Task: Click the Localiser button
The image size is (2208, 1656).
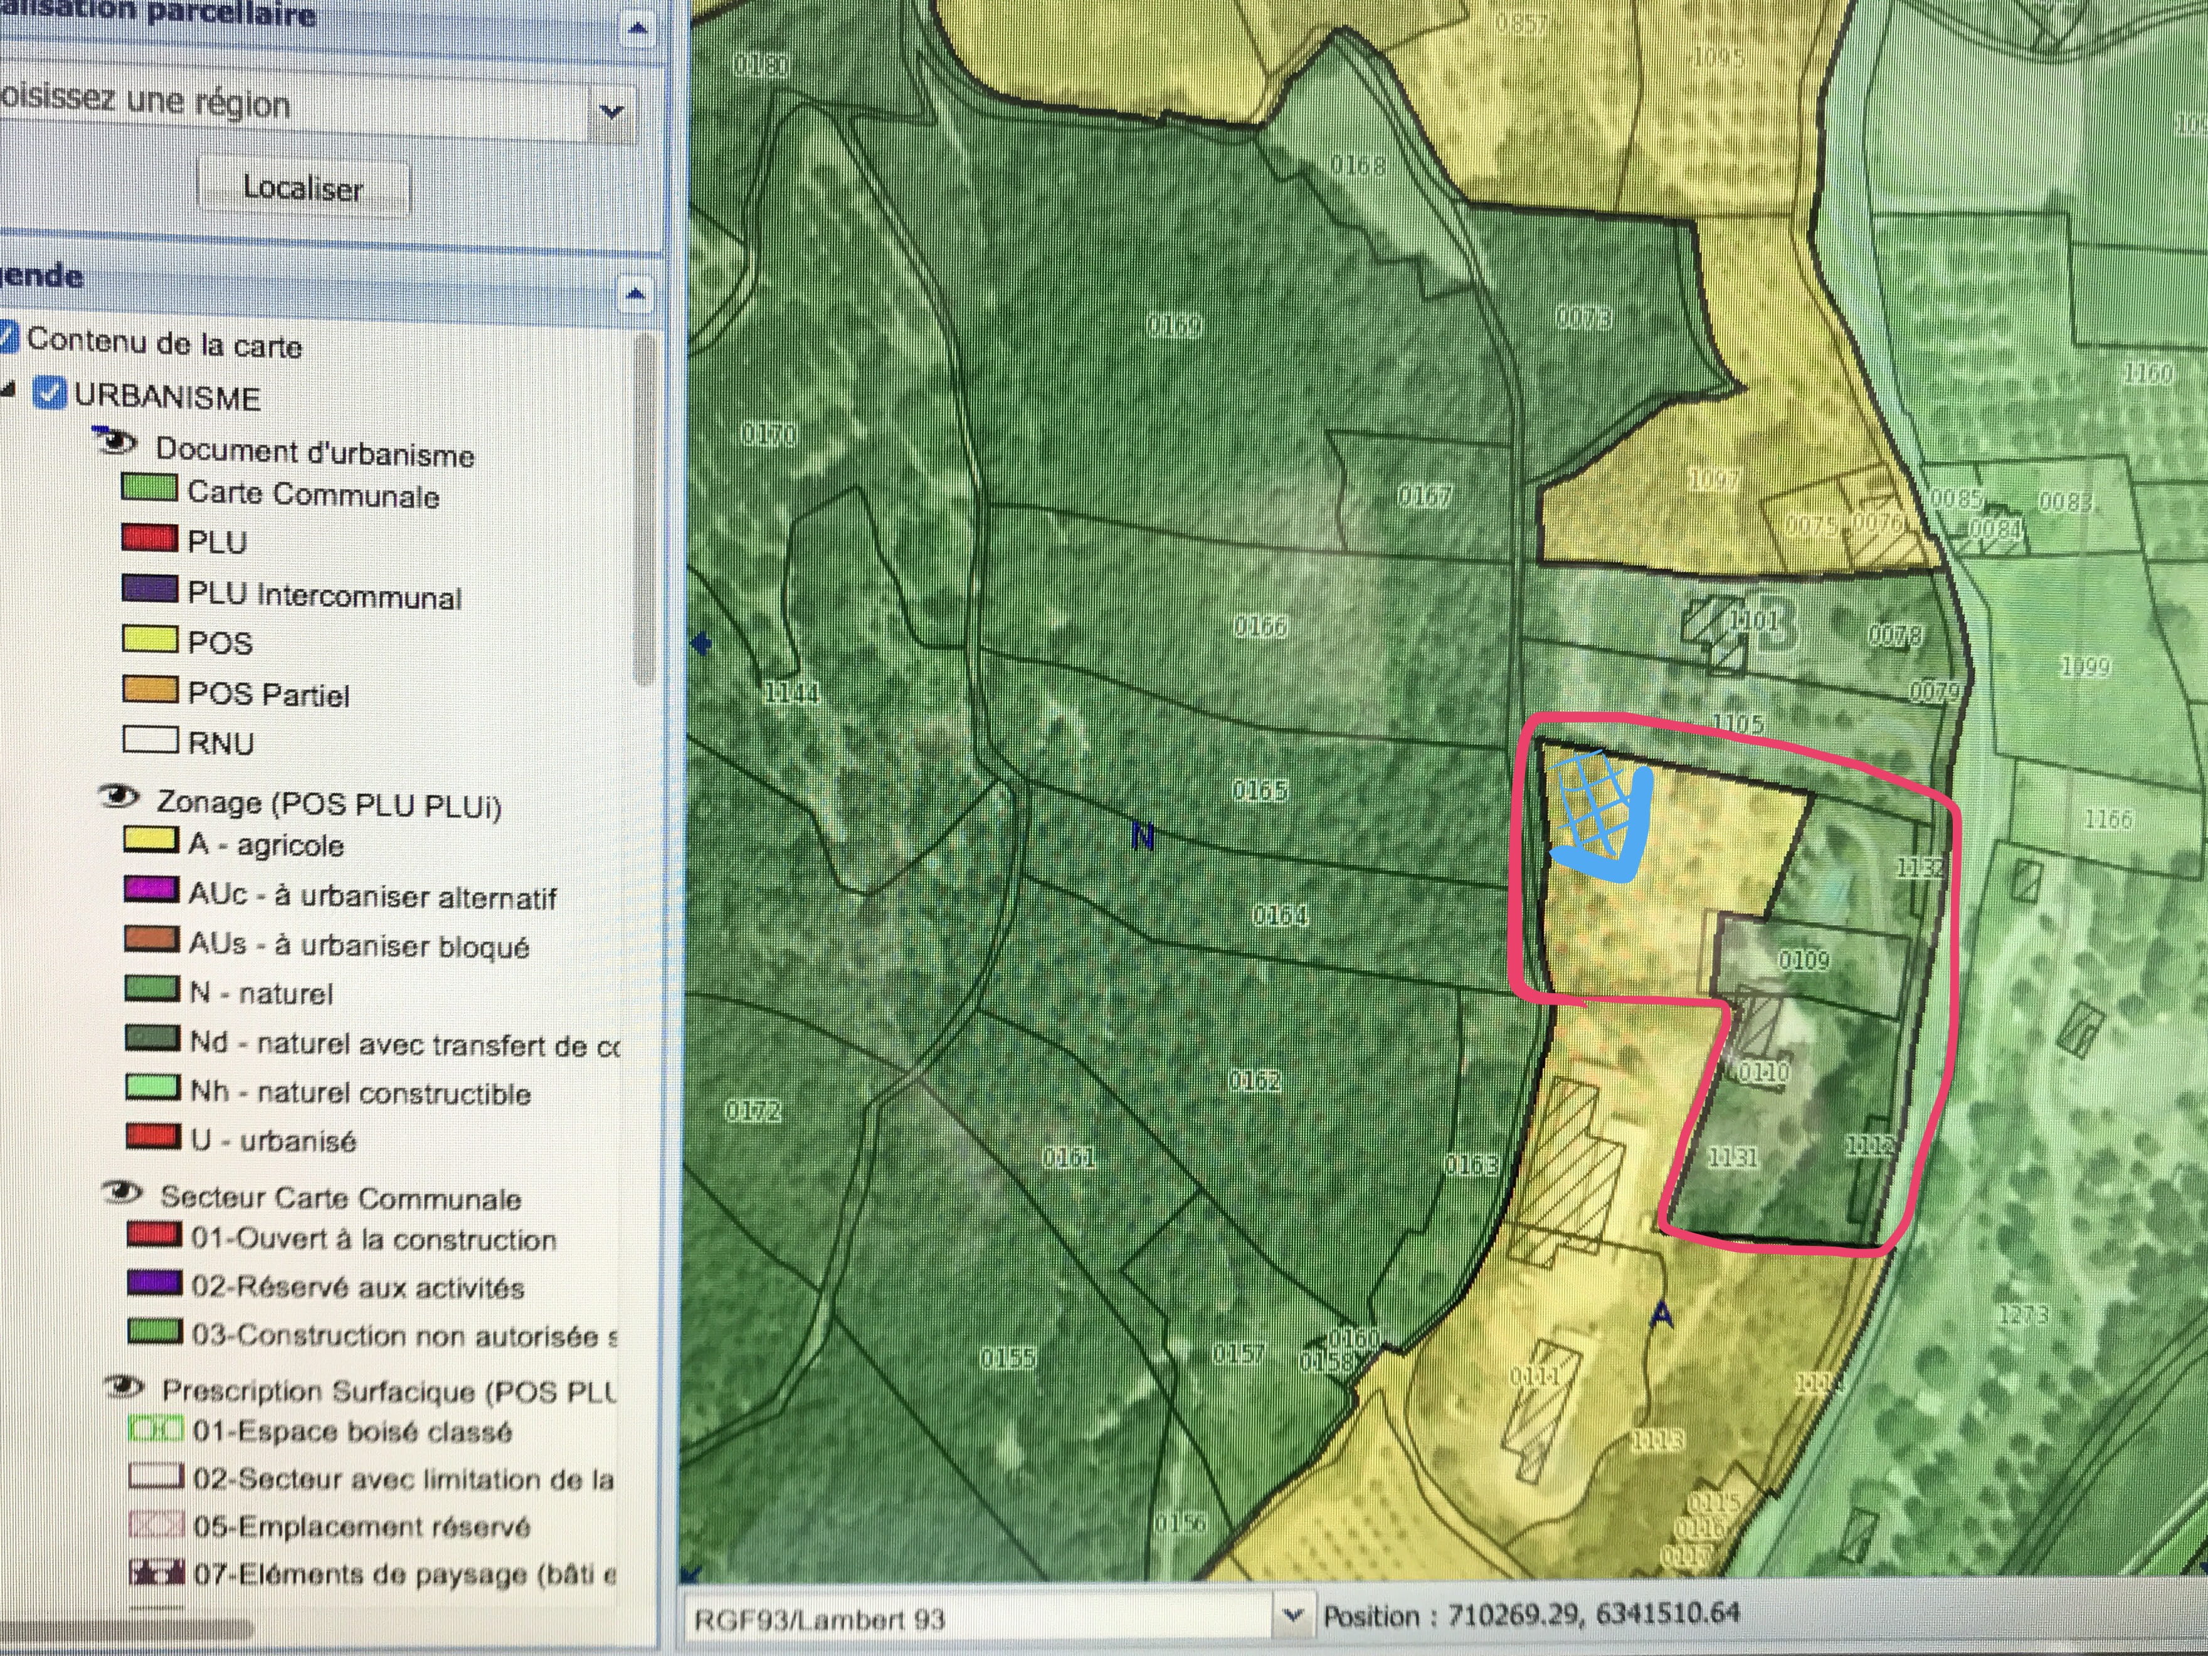Action: [x=304, y=187]
